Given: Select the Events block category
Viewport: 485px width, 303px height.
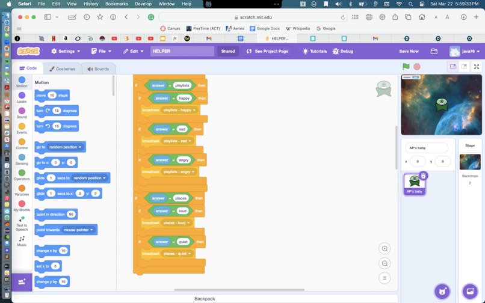Looking at the screenshot, I should (x=22, y=128).
